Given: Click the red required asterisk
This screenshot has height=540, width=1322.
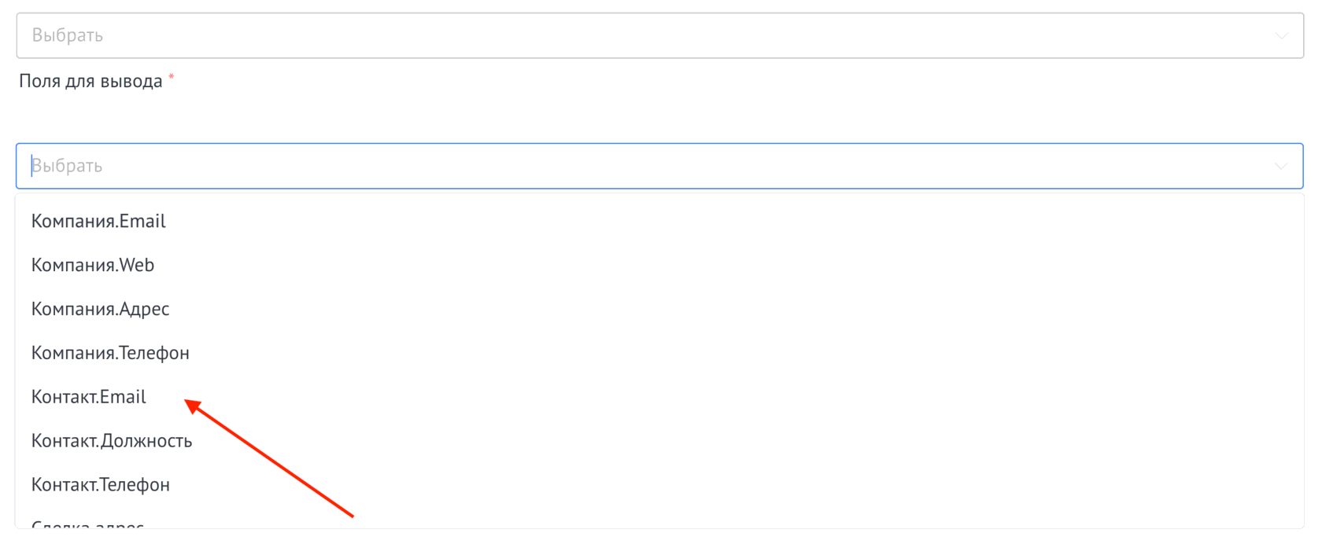Looking at the screenshot, I should (172, 77).
